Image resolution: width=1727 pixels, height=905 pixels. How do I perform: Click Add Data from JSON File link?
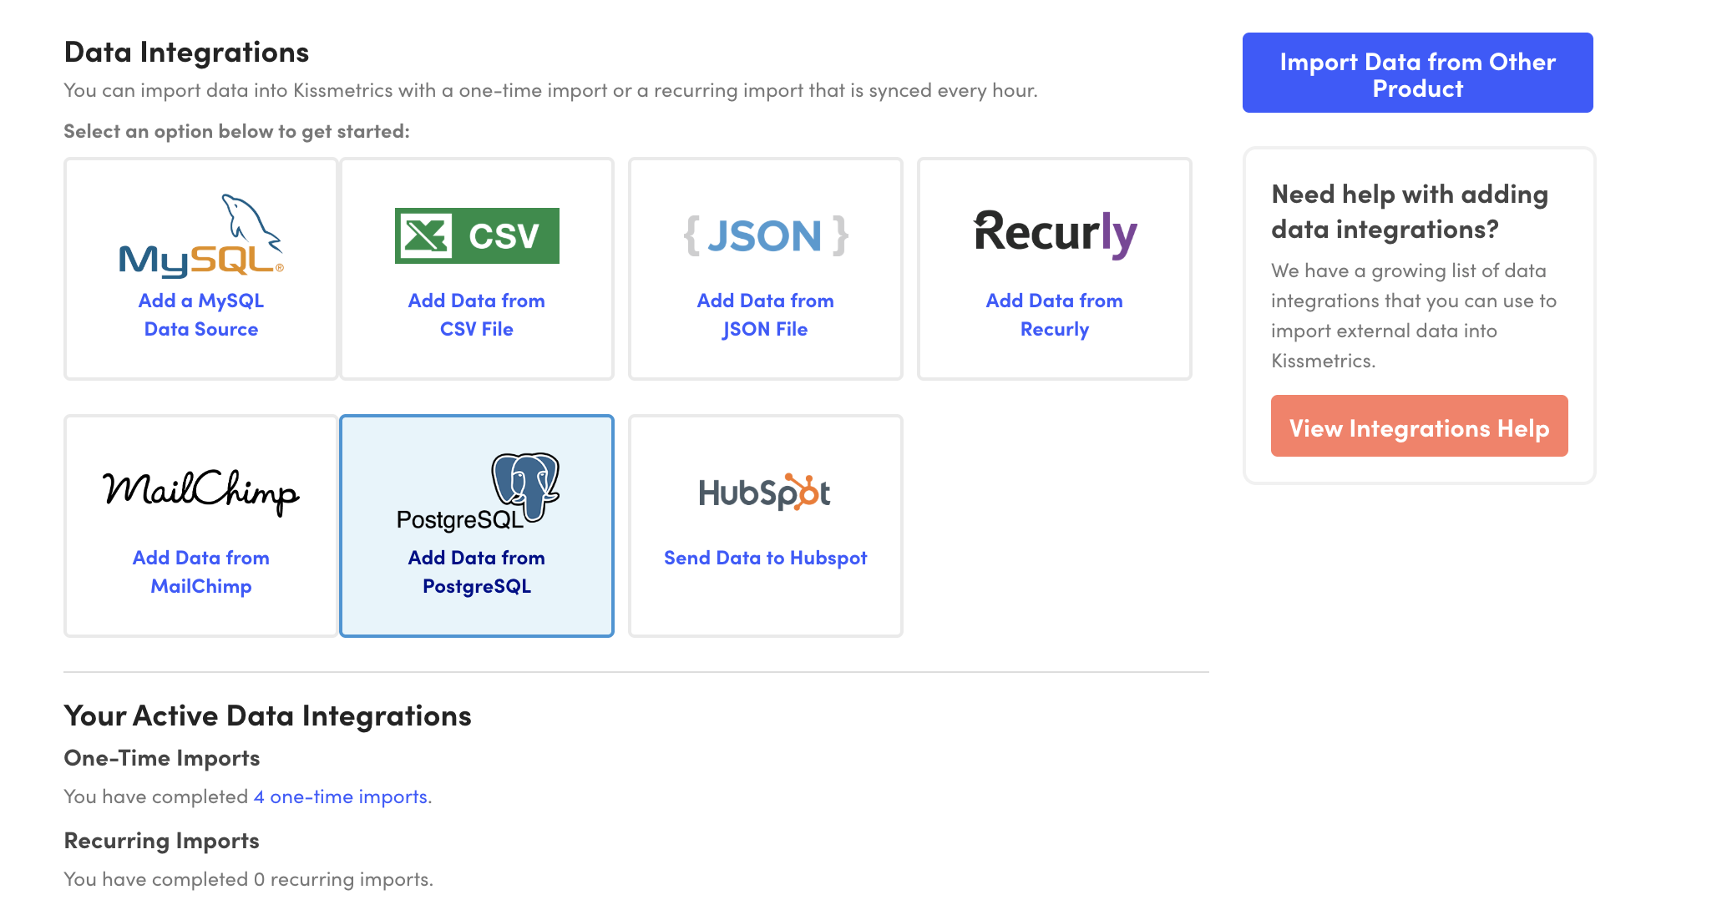pyautogui.click(x=765, y=314)
